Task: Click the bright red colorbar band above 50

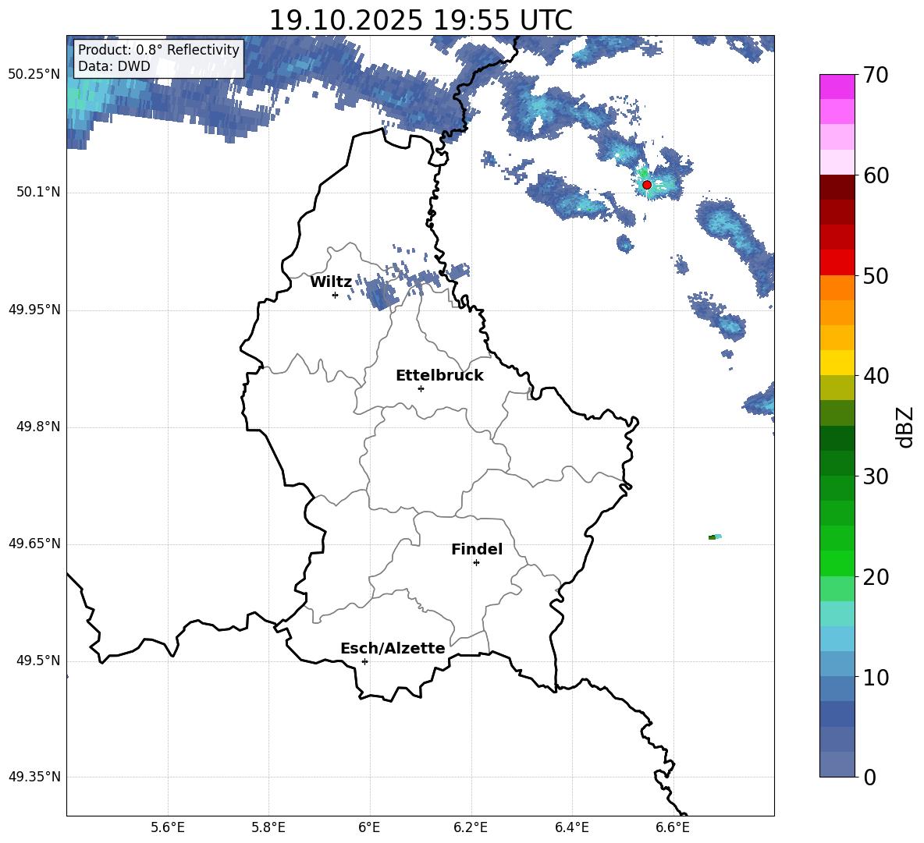Action: click(x=837, y=263)
